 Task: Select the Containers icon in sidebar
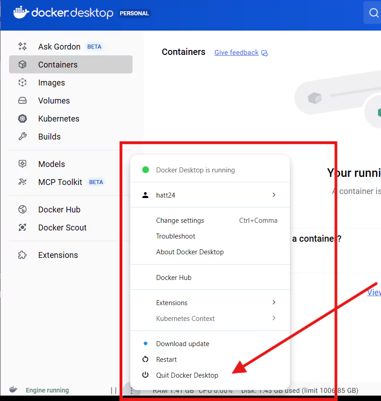point(22,65)
